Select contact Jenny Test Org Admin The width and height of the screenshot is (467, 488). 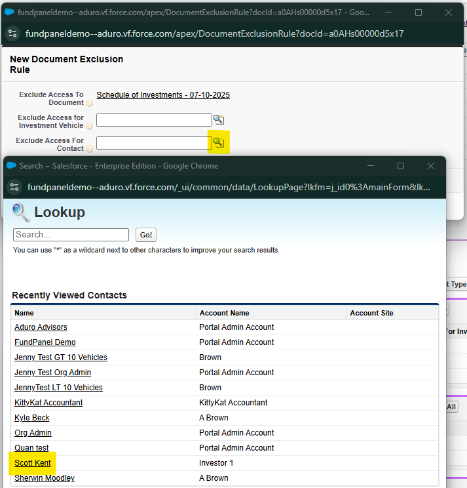pyautogui.click(x=52, y=372)
